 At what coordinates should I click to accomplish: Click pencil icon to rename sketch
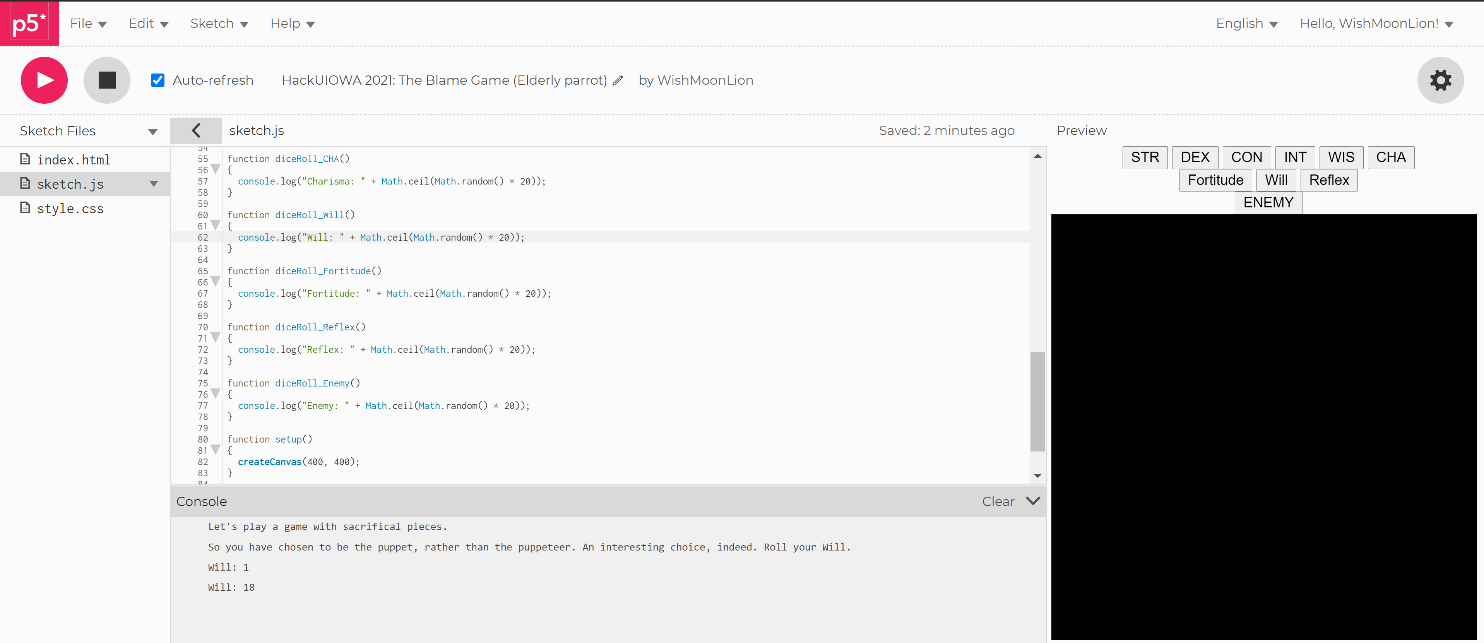point(618,80)
